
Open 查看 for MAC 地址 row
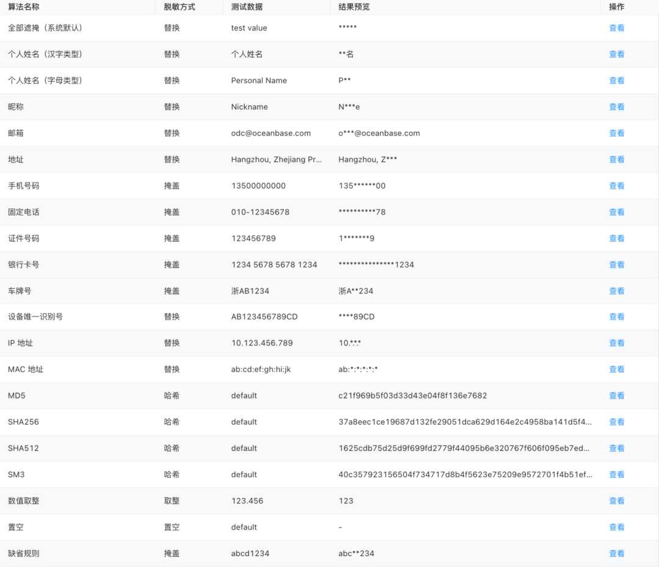point(616,369)
